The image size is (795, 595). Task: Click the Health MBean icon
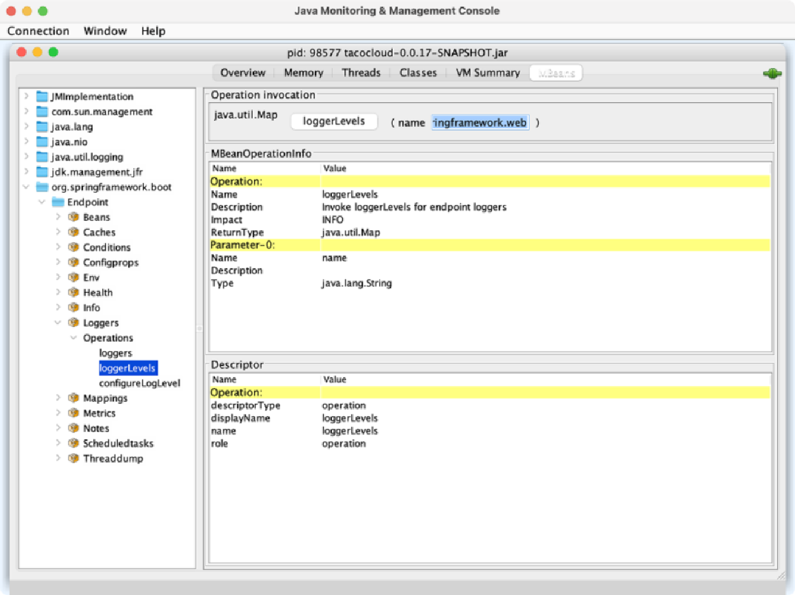[x=73, y=293]
